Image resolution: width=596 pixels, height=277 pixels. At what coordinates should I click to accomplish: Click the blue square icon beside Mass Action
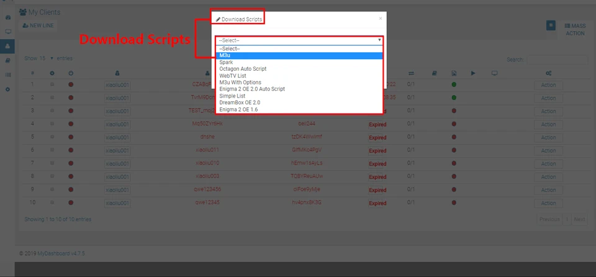(551, 25)
